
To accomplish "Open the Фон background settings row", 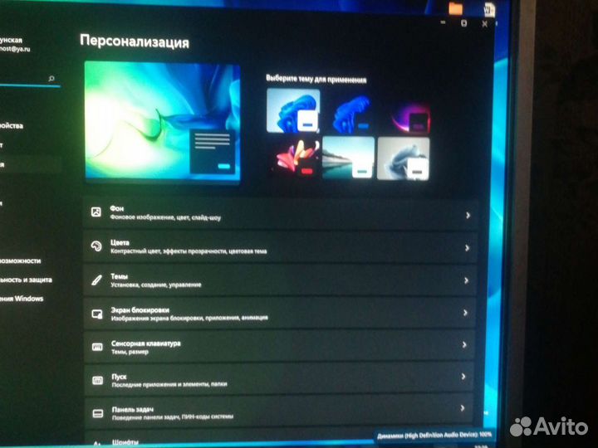I will [281, 213].
